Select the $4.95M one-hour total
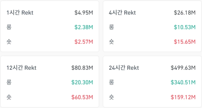The image size is (202, 108). point(84,13)
